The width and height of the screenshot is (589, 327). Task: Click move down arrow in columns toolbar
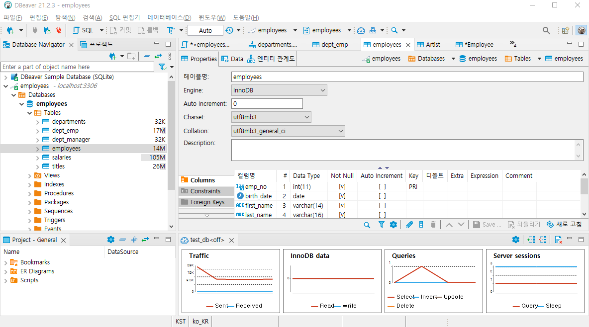461,225
